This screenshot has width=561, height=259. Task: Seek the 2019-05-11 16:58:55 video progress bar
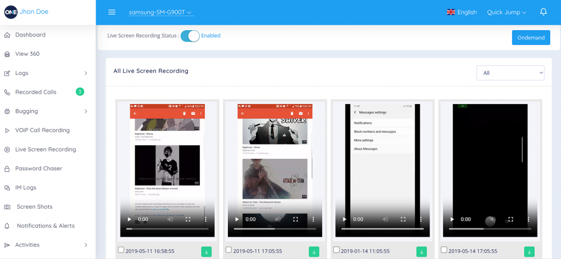(x=168, y=228)
